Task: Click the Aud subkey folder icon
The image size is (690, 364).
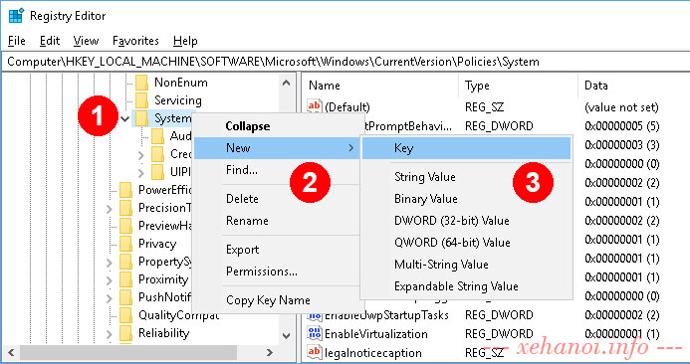Action: tap(157, 136)
